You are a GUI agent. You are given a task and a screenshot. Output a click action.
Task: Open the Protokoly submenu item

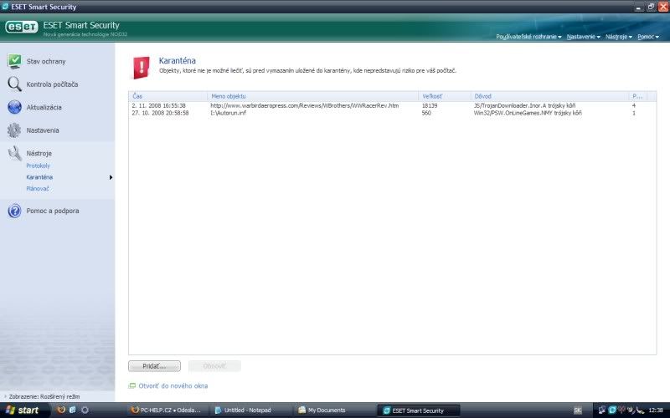(x=38, y=166)
